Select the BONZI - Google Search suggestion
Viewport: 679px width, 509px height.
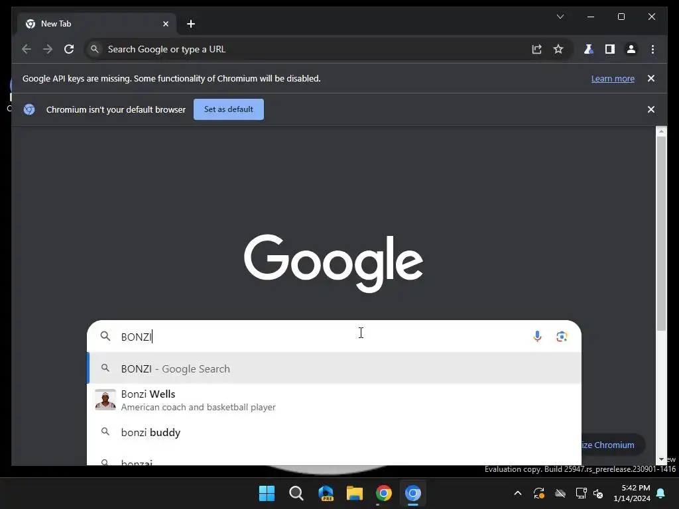(x=334, y=368)
